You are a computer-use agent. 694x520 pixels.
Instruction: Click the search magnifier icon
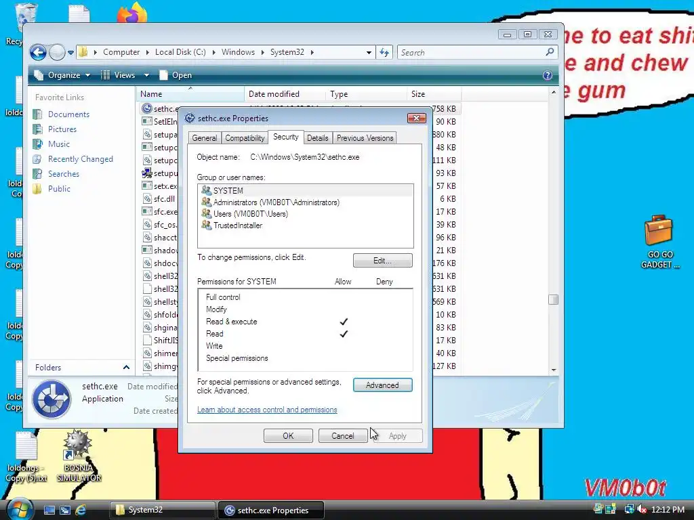pos(550,52)
